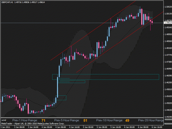Viewport: 172px width, 129px height.
Task: Click the 1.46990 price axis label
Action: 168,69
